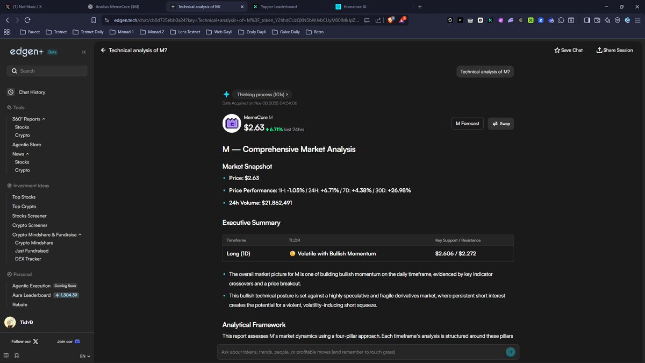645x363 pixels.
Task: Open Crypto under News
Action: point(23,170)
